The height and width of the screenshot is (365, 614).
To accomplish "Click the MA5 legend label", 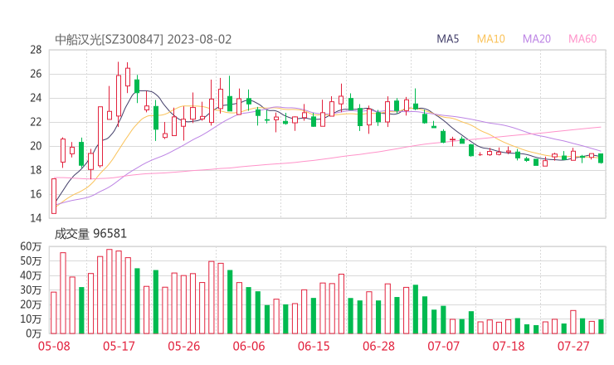I will coord(448,39).
